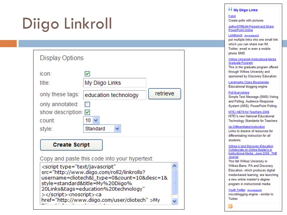The height and width of the screenshot is (215, 287).
Task: Click the only these tags input field
Action: 115,95
